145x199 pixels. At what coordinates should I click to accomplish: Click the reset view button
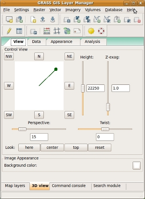[x=100, y=148]
